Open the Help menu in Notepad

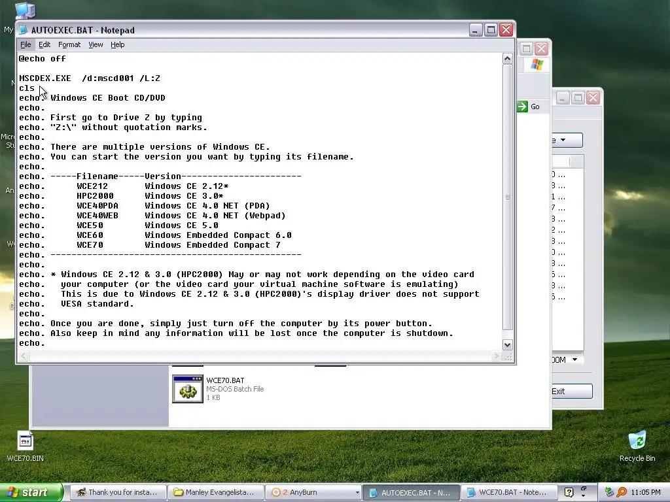118,44
